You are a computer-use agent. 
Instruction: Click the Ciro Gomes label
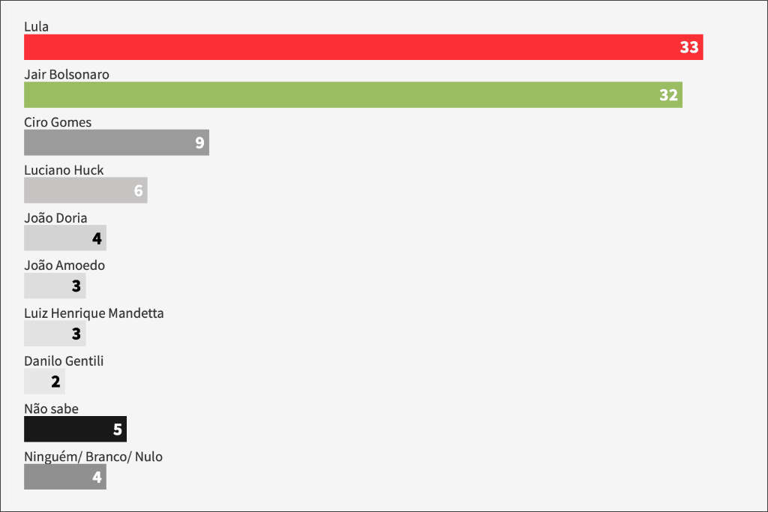(x=58, y=122)
